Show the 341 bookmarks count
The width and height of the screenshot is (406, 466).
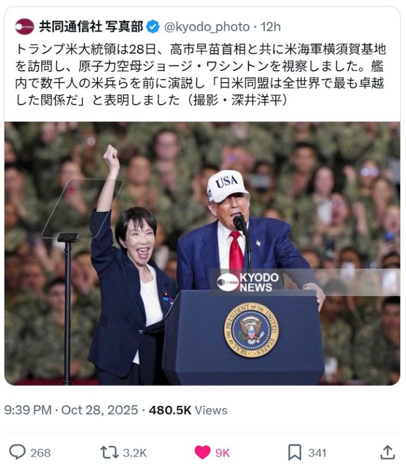tap(317, 453)
